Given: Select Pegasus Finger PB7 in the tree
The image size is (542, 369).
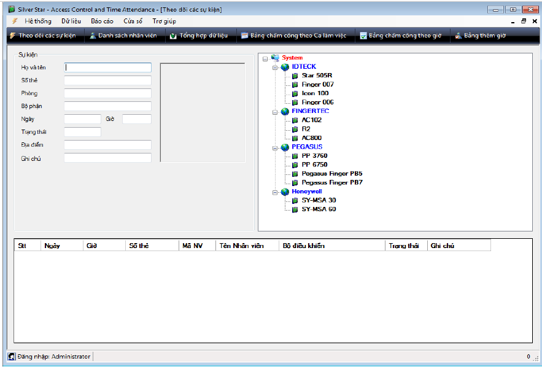Looking at the screenshot, I should [331, 182].
